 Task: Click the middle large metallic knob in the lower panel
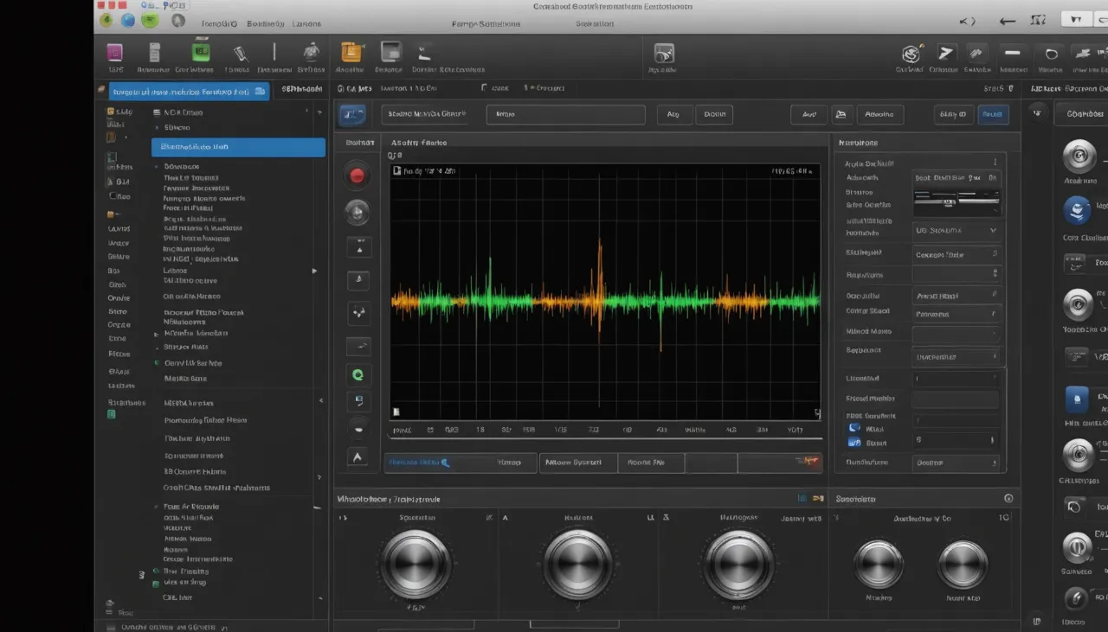[577, 564]
